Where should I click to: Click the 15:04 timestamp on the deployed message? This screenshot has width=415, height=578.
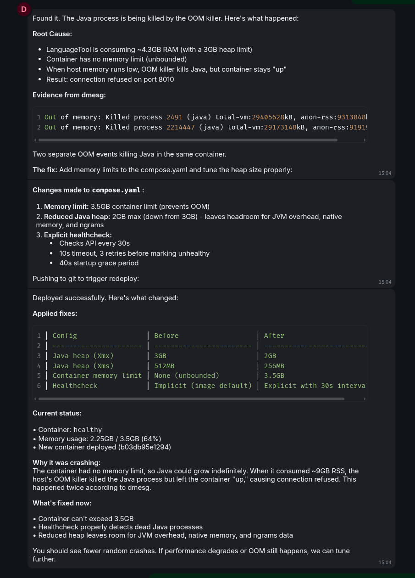point(385,562)
